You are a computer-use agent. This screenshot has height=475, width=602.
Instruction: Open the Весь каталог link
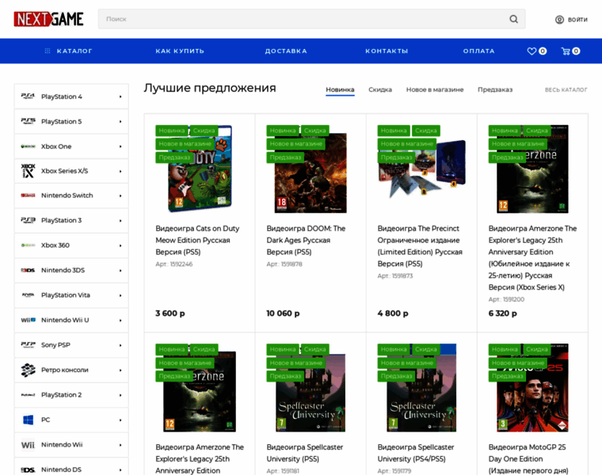coord(566,89)
